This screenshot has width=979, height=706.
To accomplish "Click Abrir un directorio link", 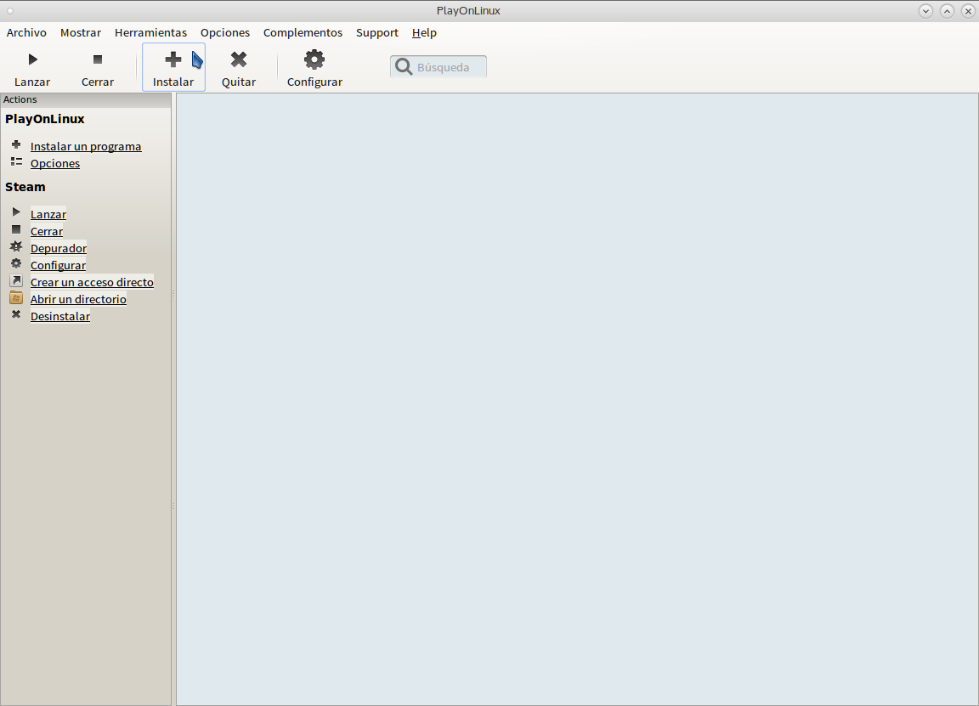I will (x=79, y=299).
